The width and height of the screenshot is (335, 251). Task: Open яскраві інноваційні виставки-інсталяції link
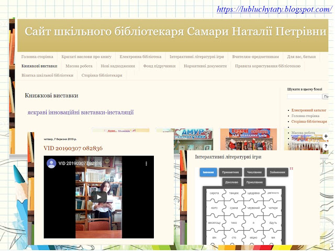[81, 112]
